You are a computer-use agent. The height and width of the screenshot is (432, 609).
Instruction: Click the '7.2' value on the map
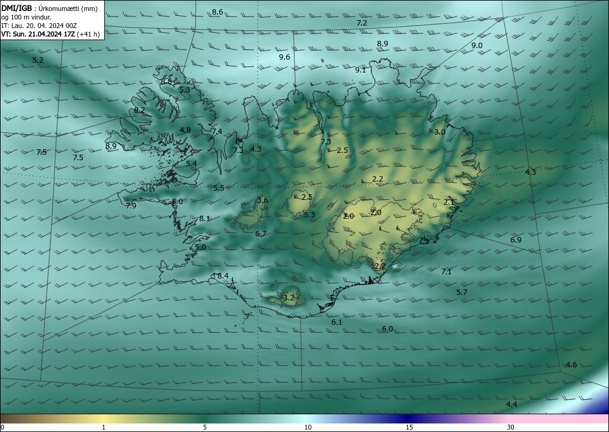362,23
